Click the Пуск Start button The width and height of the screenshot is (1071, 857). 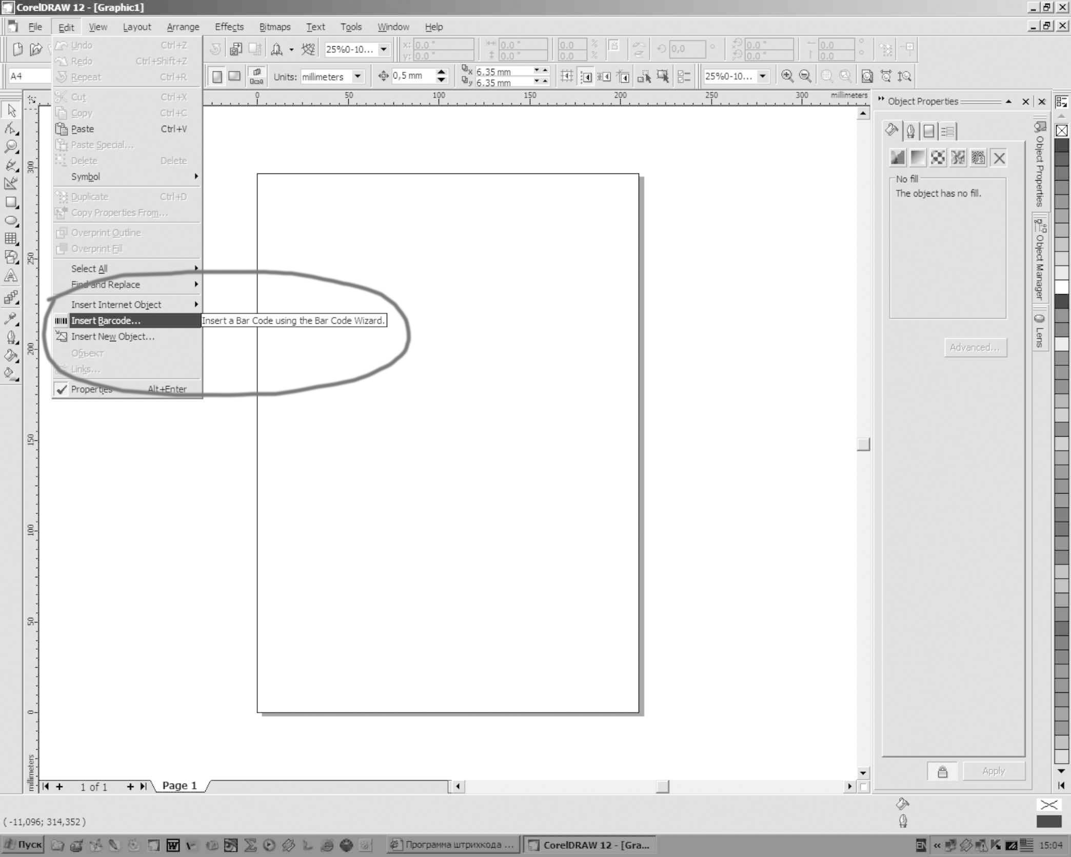point(23,845)
